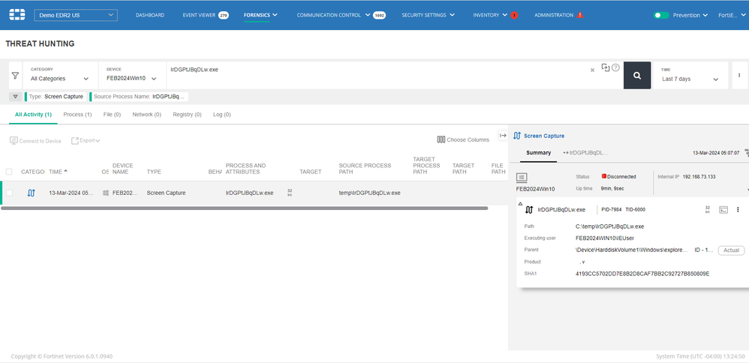Viewport: 749px width, 363px height.
Task: Click the internal IP 192.168.73.133
Action: 699,177
